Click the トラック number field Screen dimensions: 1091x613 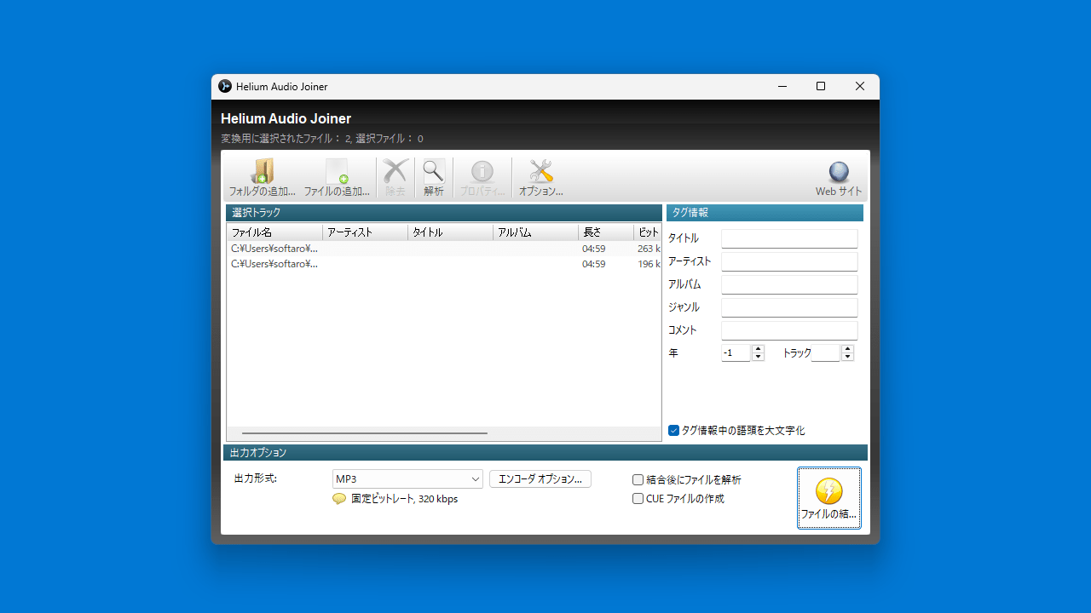(825, 352)
